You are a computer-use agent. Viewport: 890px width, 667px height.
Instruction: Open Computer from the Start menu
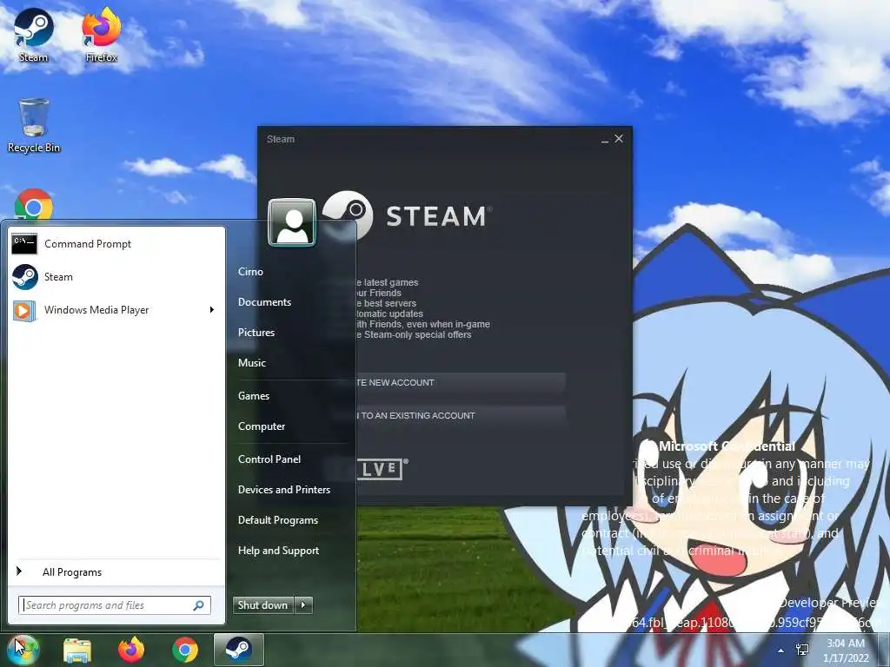click(x=261, y=426)
